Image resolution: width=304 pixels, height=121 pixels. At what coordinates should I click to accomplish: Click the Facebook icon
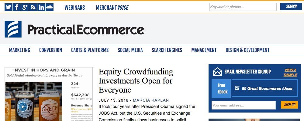point(17,7)
